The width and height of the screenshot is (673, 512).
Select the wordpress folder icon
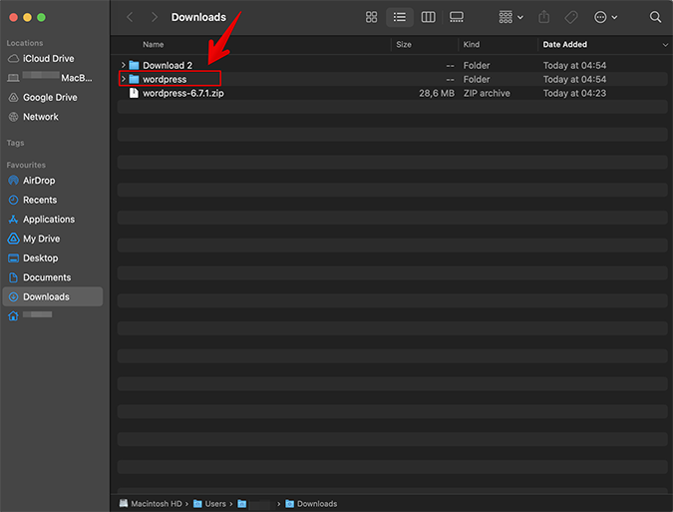click(x=134, y=79)
